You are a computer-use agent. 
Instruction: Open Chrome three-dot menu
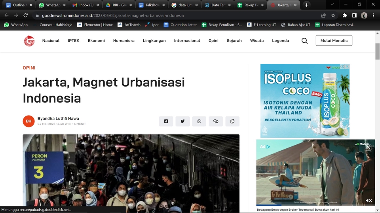pos(373,15)
